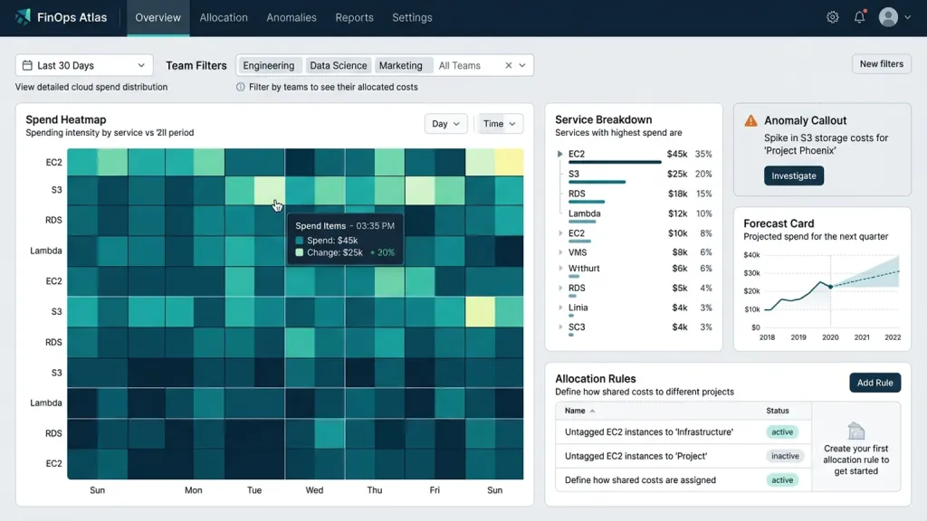927x521 pixels.
Task: Open the Reports tab
Action: point(354,18)
